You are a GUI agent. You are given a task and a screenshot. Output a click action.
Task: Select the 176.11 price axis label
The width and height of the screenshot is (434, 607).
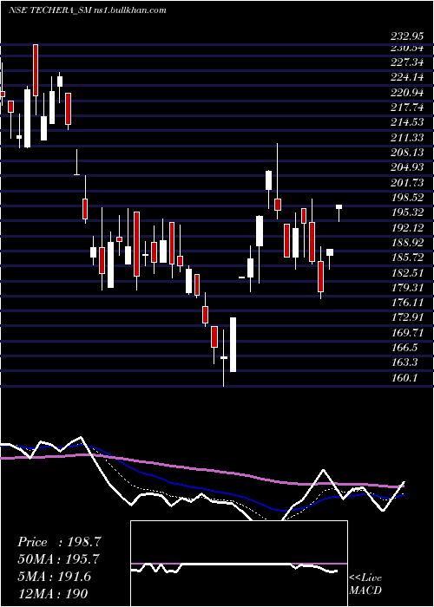tap(407, 303)
